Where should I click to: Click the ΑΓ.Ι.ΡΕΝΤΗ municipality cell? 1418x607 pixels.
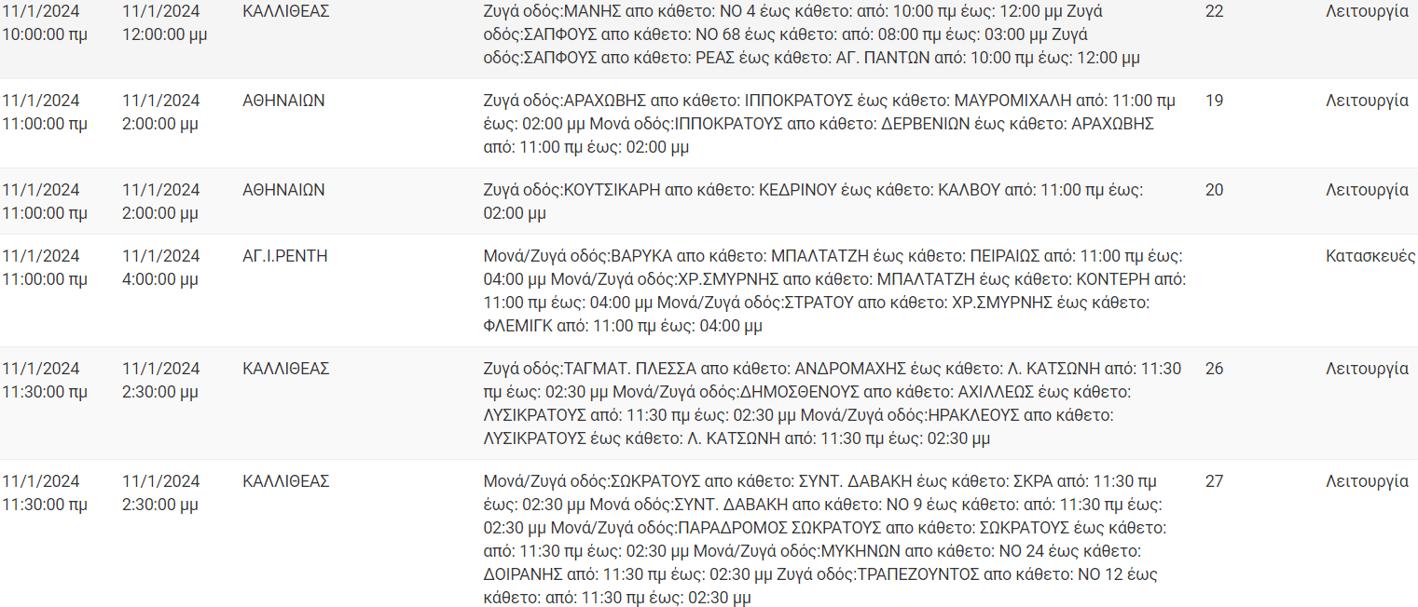pyautogui.click(x=285, y=256)
